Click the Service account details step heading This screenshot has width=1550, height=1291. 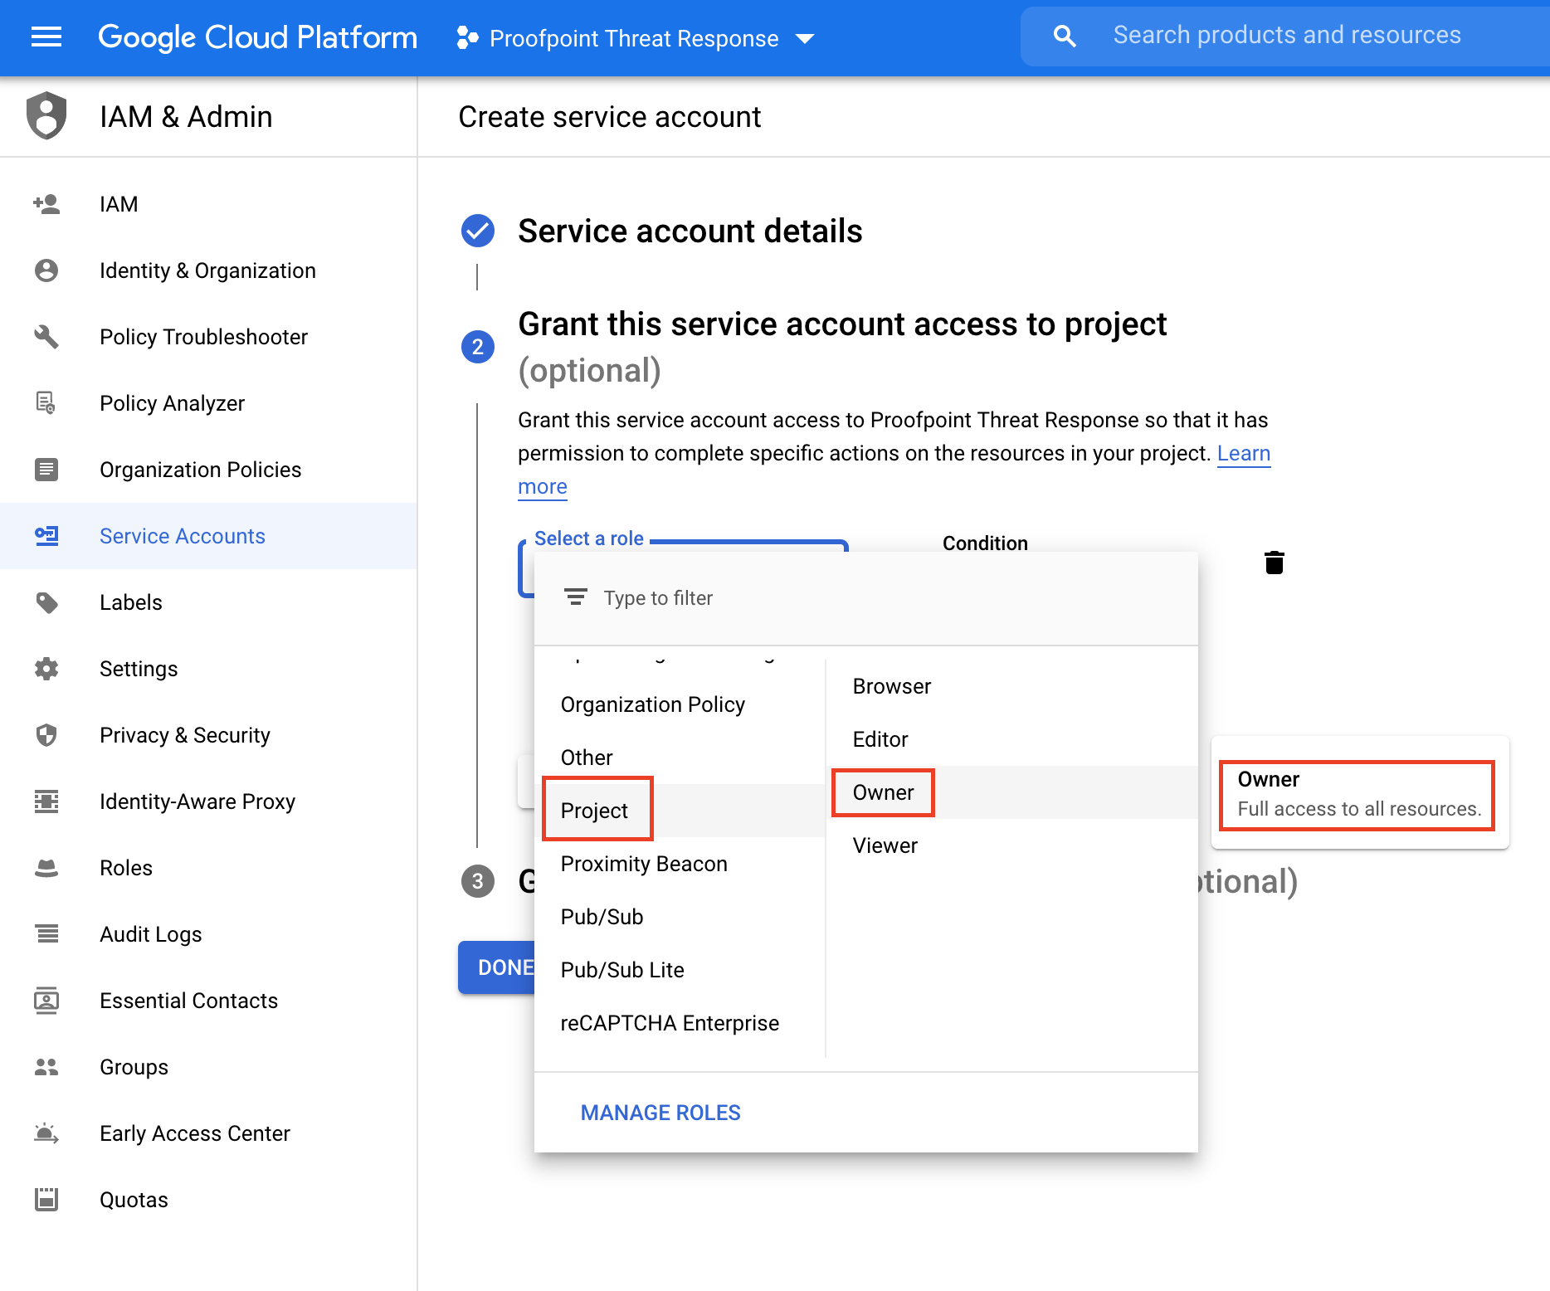690,231
